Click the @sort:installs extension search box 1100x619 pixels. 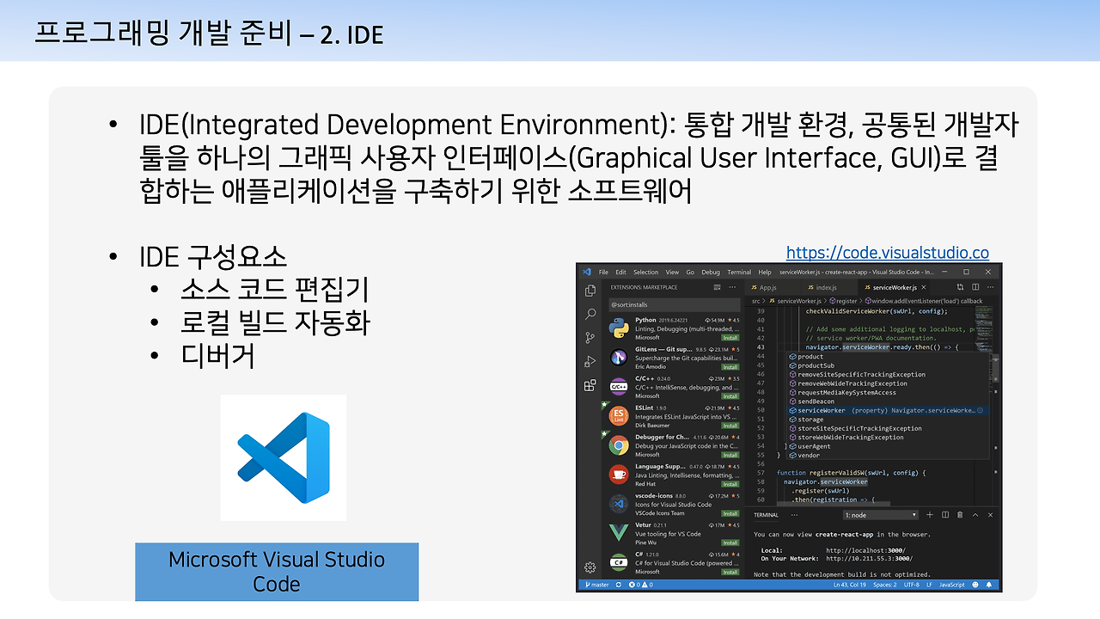coord(674,304)
